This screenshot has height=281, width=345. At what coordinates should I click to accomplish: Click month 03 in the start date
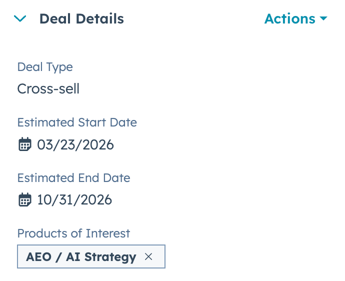point(45,145)
